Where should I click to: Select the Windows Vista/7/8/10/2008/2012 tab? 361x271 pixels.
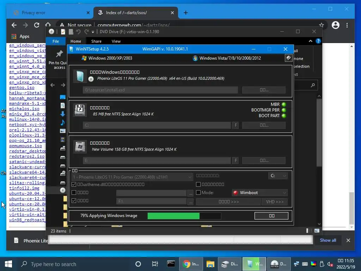point(227,58)
